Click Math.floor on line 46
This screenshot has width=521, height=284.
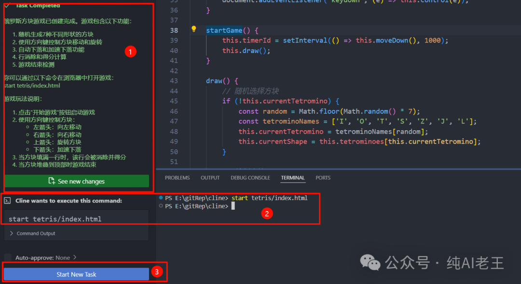319,111
